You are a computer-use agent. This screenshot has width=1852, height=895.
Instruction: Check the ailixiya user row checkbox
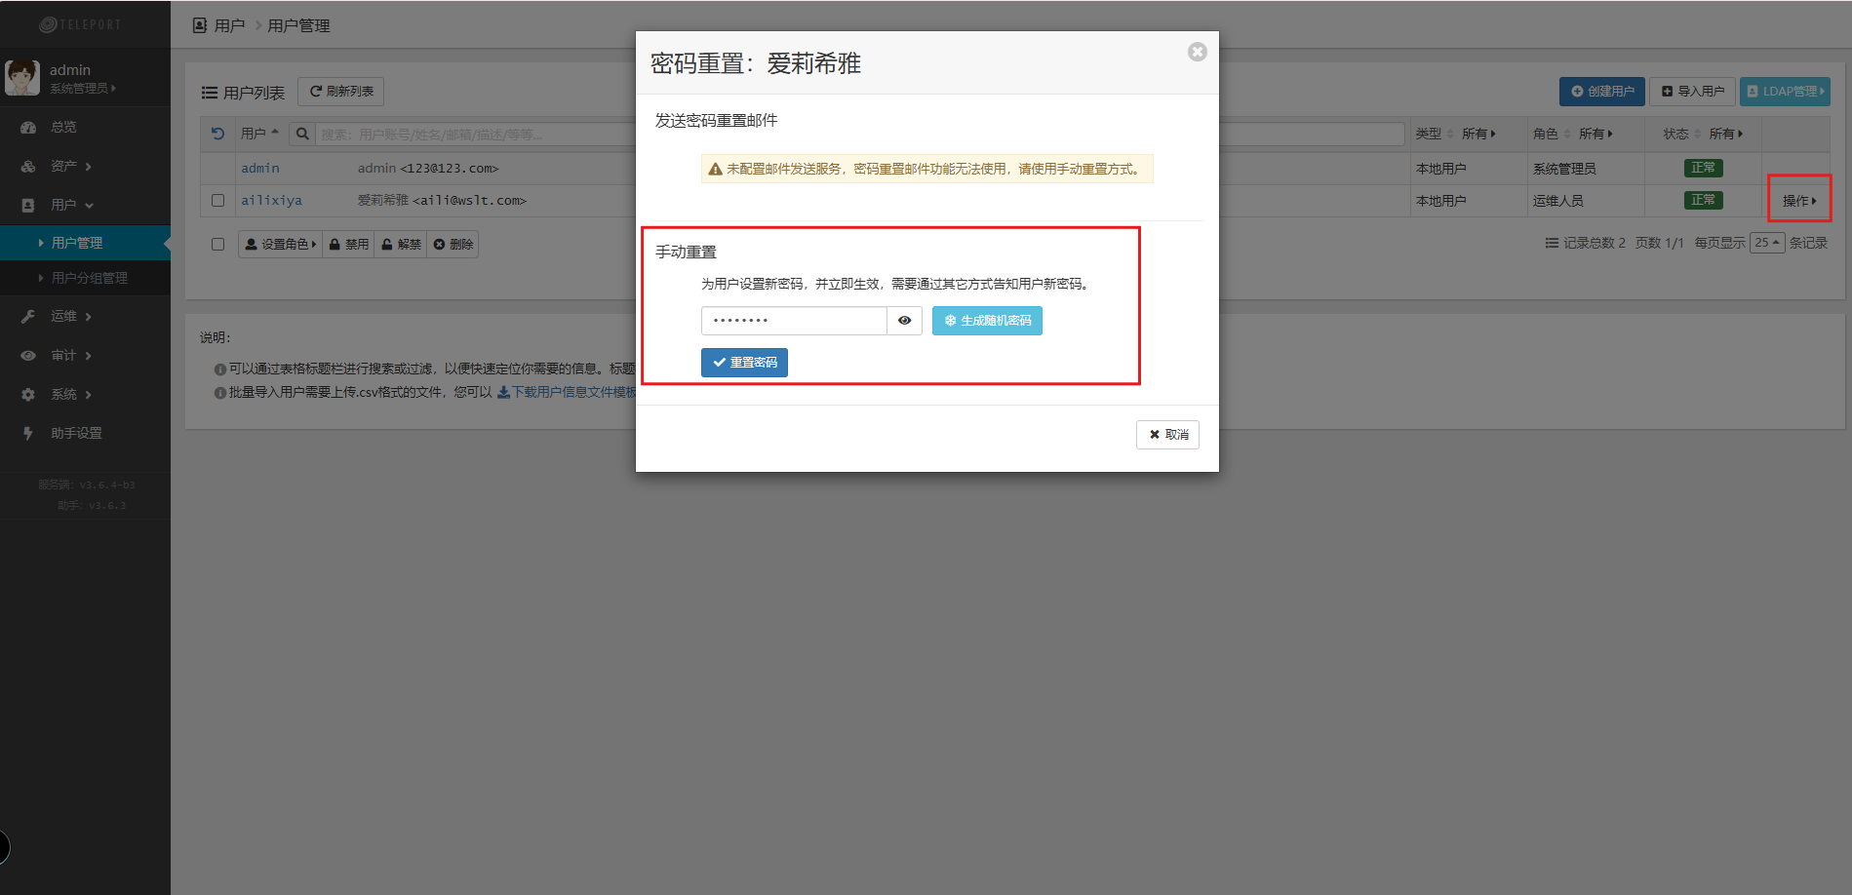click(218, 201)
